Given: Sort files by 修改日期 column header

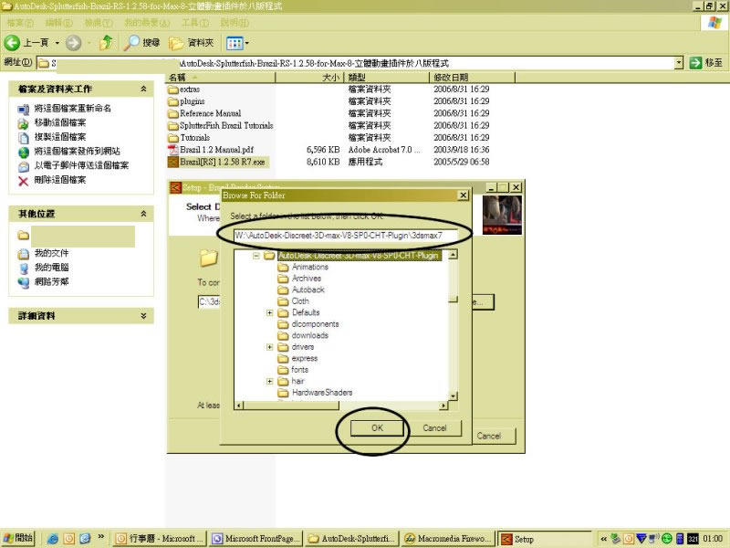Looking at the screenshot, I should coord(472,78).
